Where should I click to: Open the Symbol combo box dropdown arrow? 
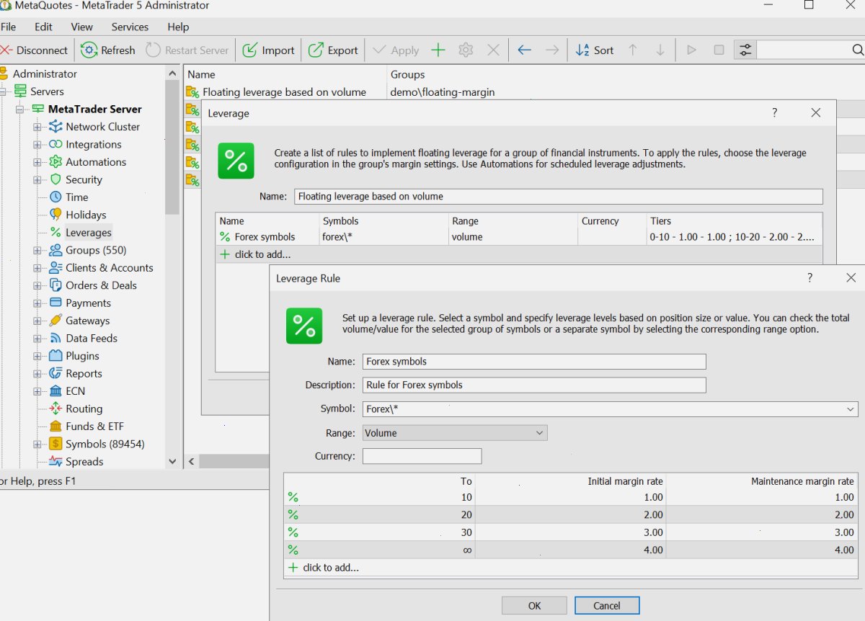851,409
